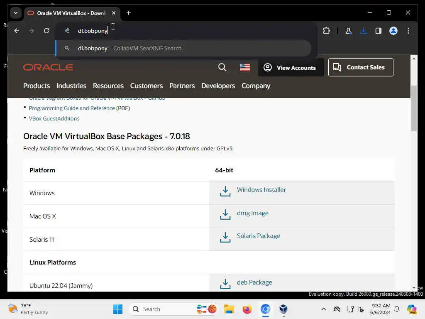
Task: Open the browser profile avatar
Action: [x=393, y=31]
